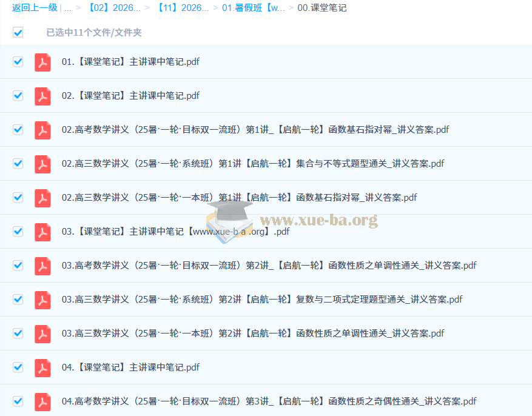532x416 pixels.
Task: Click PDF icon of 04.【课堂笔记】主讲课中笔记.pdf
Action: [x=42, y=367]
